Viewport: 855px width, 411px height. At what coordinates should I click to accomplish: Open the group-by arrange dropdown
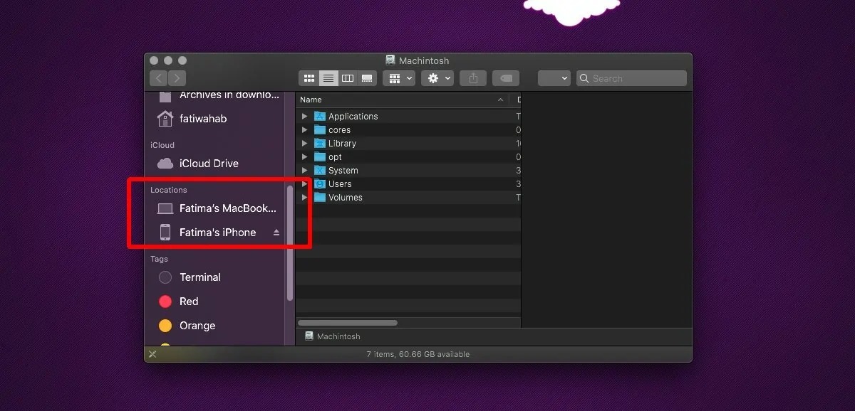[x=398, y=78]
